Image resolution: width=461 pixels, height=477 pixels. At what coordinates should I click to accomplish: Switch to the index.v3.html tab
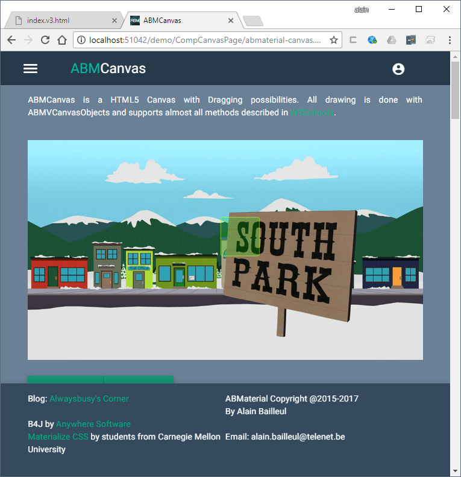pyautogui.click(x=63, y=21)
